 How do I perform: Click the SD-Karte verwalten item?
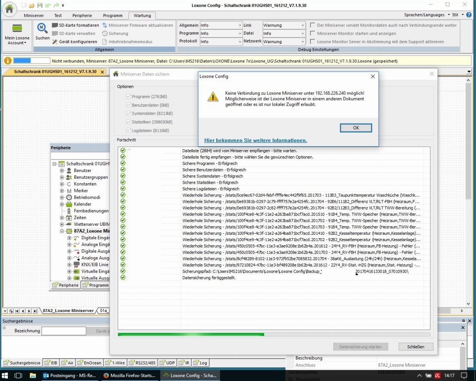(x=74, y=33)
